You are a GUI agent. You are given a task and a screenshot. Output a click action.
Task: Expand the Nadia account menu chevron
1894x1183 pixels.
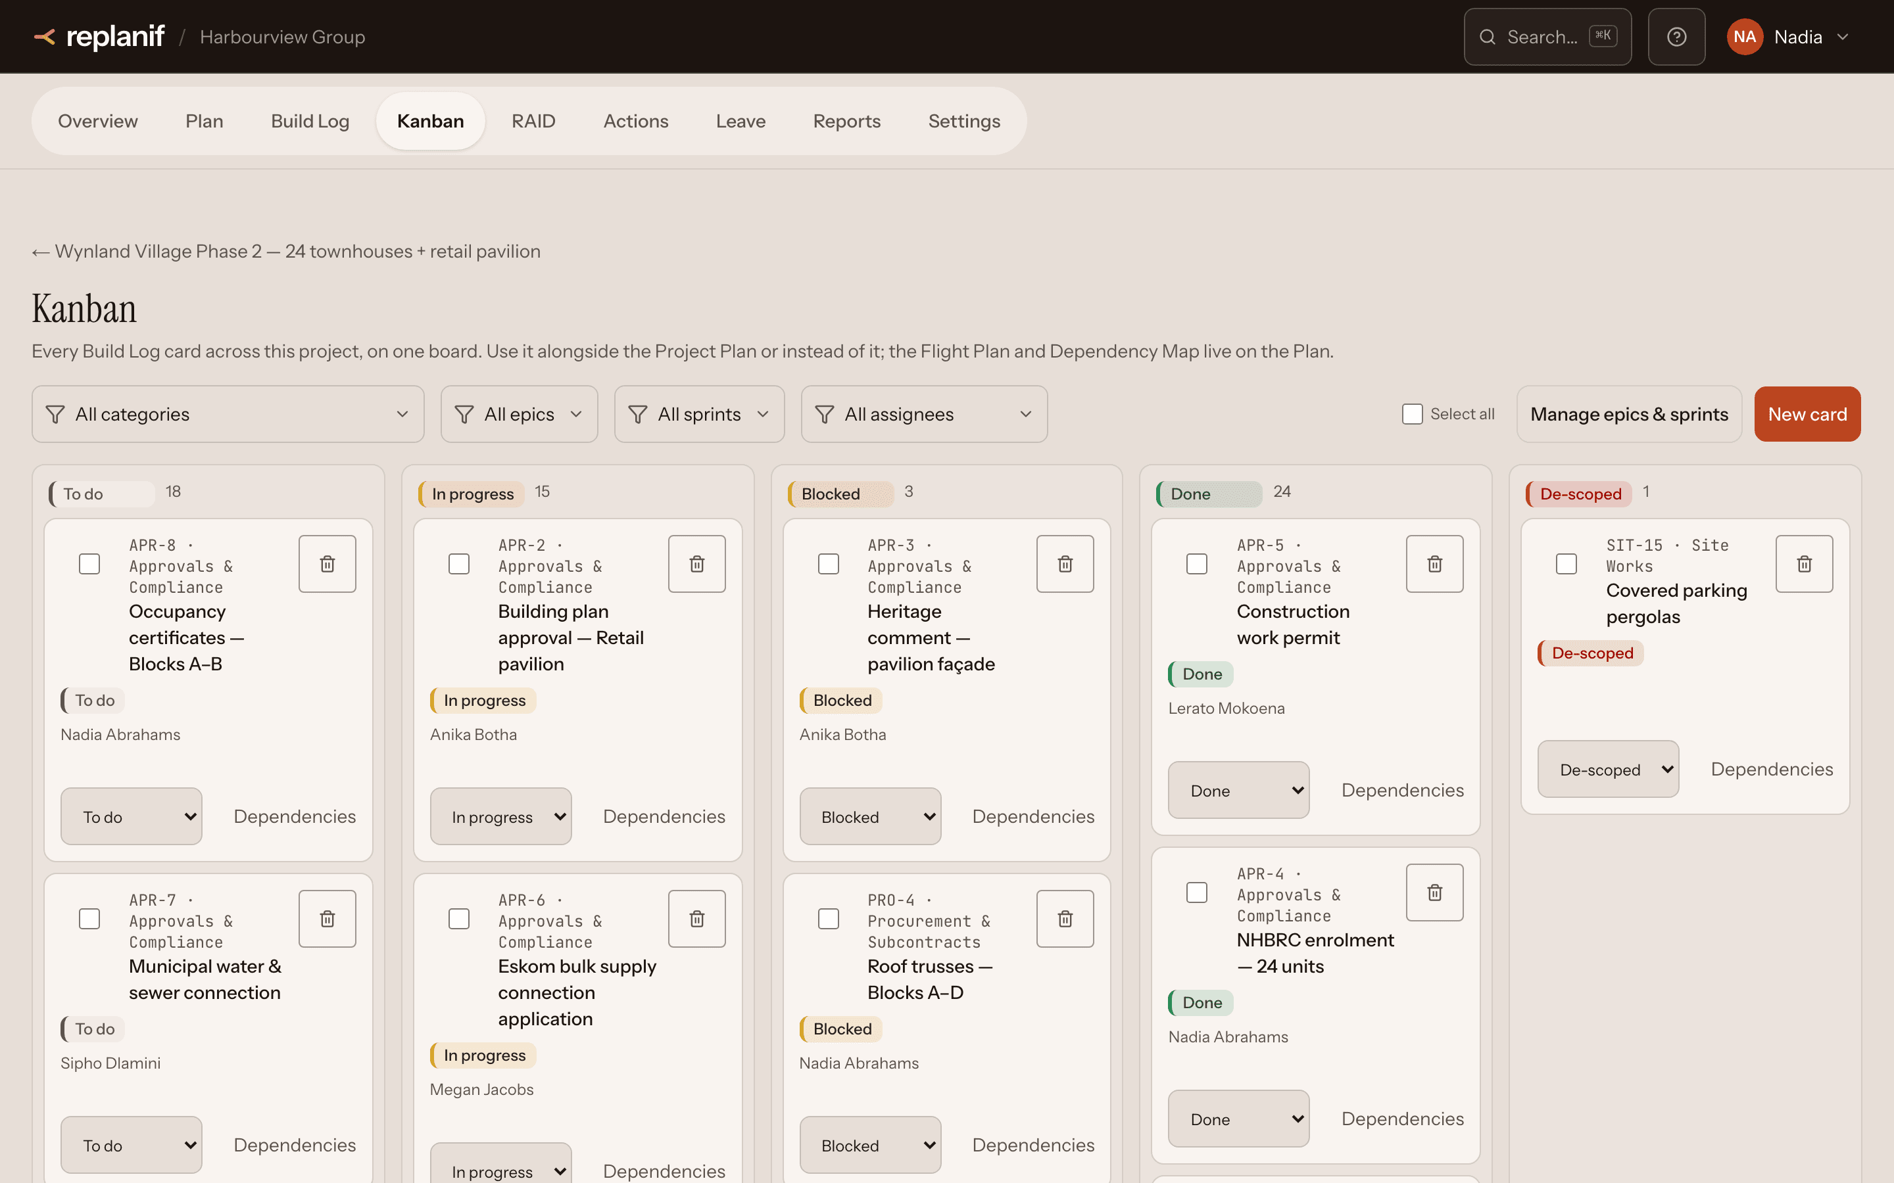click(x=1842, y=37)
